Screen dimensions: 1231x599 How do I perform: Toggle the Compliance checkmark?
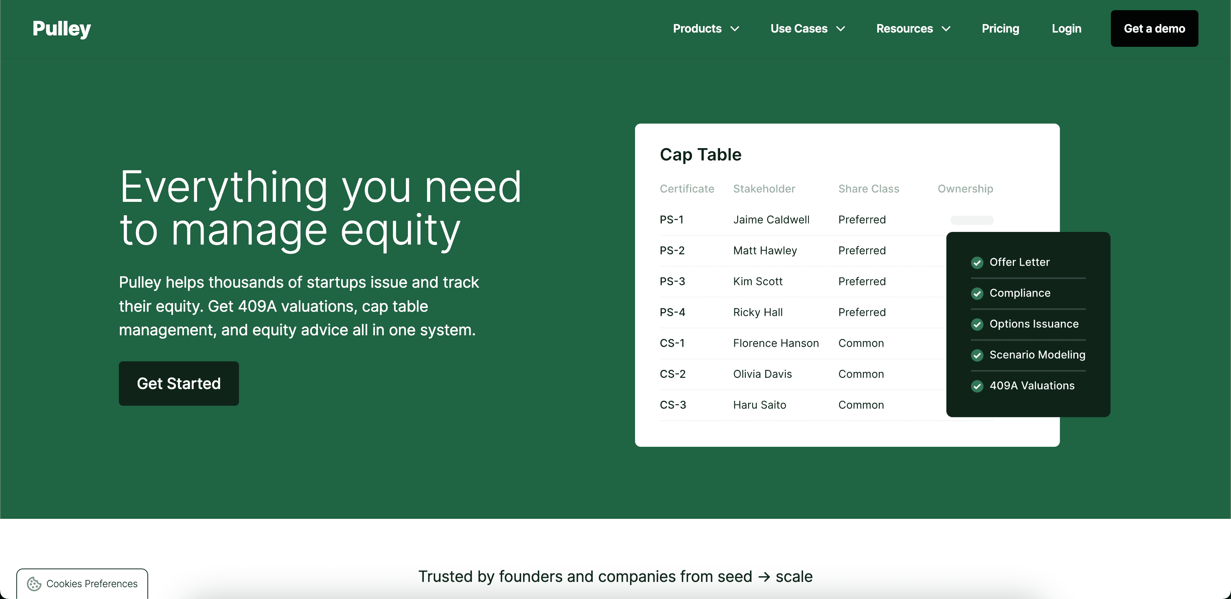[x=977, y=293]
